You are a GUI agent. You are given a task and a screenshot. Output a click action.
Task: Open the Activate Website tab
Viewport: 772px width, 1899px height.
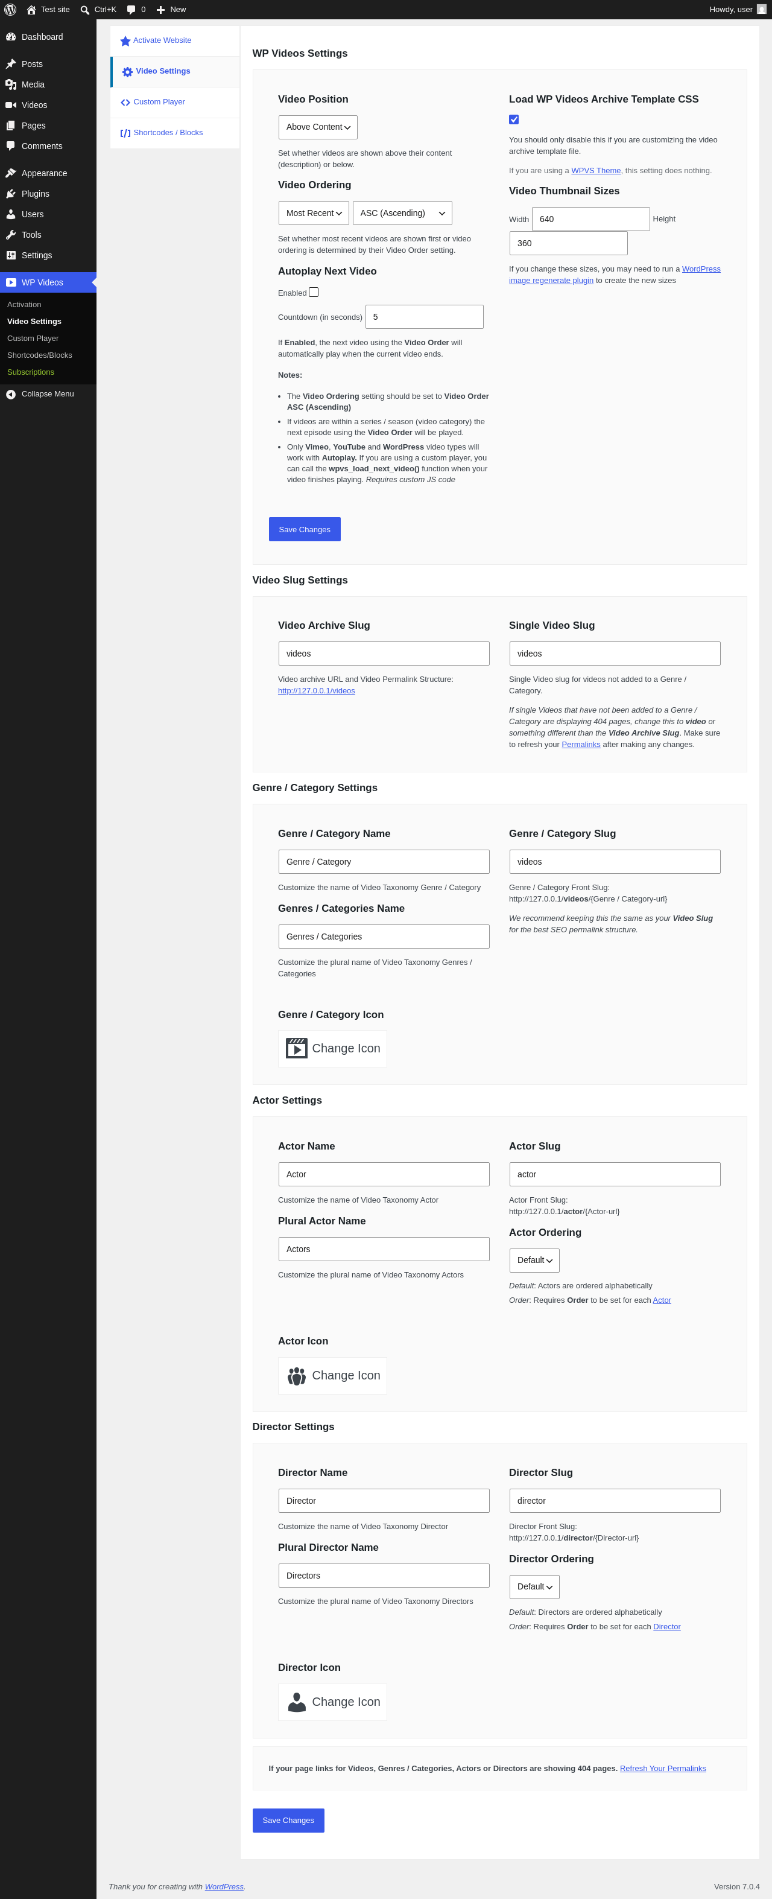[176, 41]
